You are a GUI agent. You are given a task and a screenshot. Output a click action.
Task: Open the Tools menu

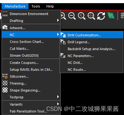[36, 6]
